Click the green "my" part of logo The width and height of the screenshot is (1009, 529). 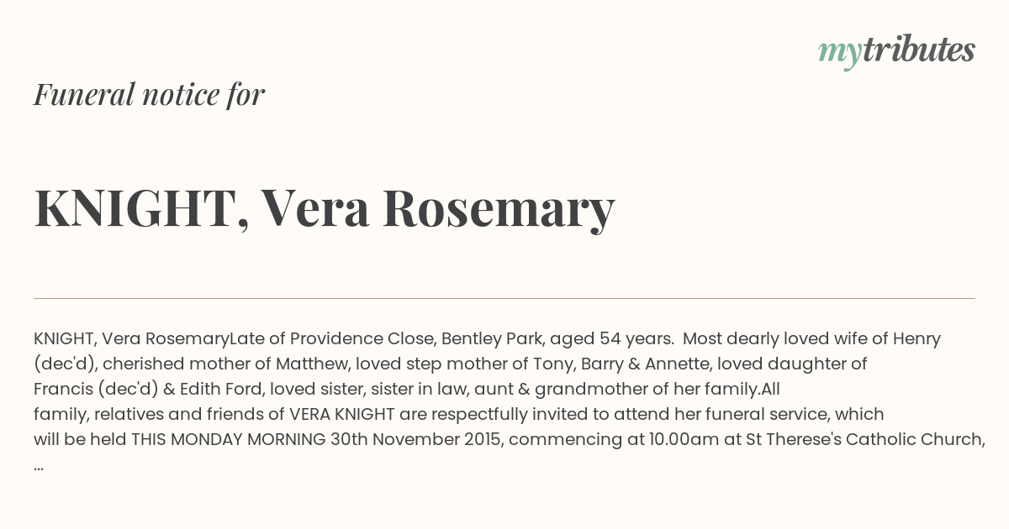839,55
